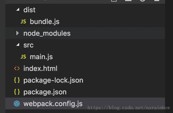Select the src folder label
Screen dimensions: 173x113
click(28, 45)
